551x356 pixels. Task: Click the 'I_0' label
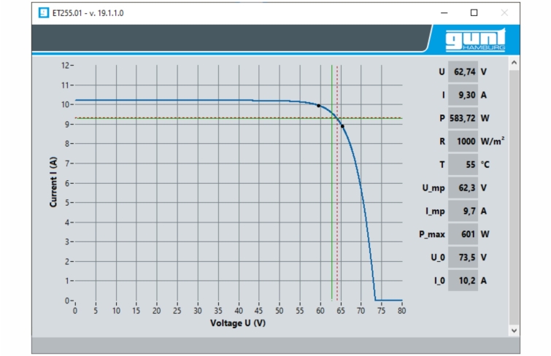tap(439, 281)
